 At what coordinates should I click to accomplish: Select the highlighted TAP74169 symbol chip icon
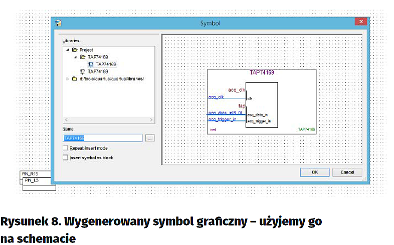tap(91, 64)
